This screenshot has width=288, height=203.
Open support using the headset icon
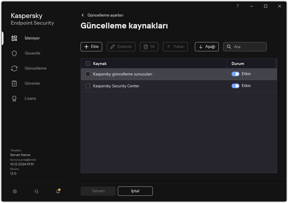[36, 191]
